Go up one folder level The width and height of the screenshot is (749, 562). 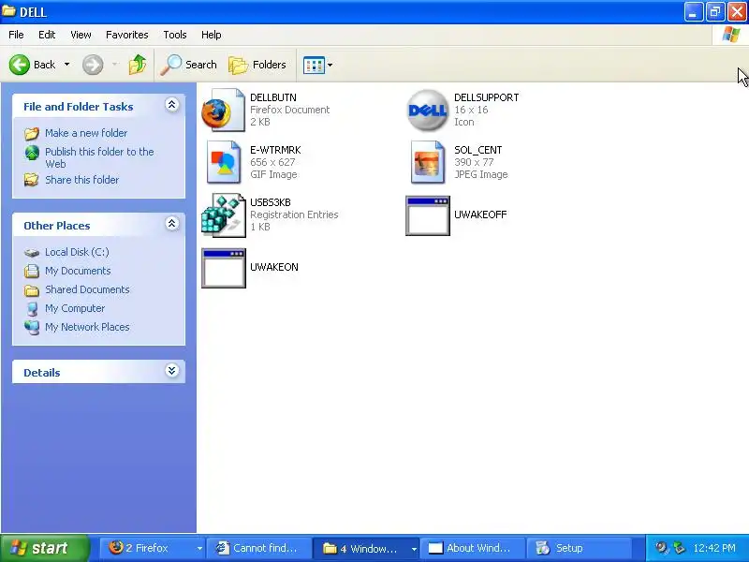coord(138,65)
